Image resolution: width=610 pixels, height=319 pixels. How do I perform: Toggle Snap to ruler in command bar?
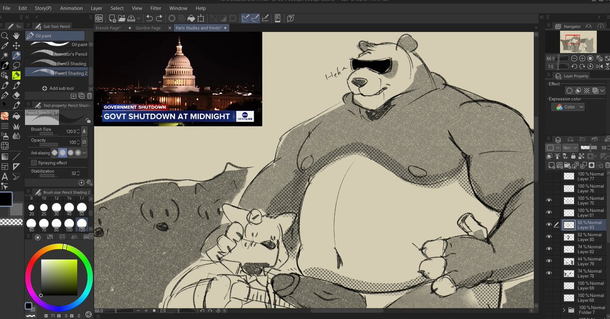pos(246,18)
